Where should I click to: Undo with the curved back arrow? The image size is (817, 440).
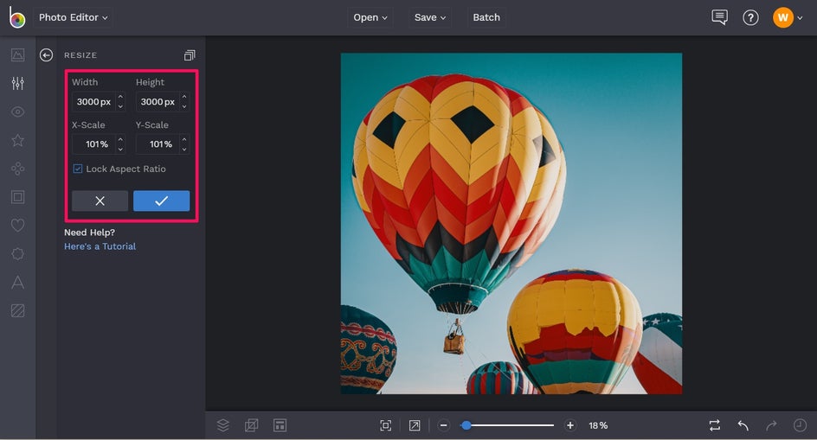pyautogui.click(x=743, y=425)
